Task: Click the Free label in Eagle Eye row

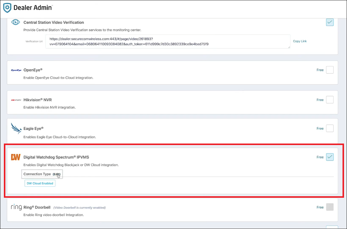Action: coord(320,128)
